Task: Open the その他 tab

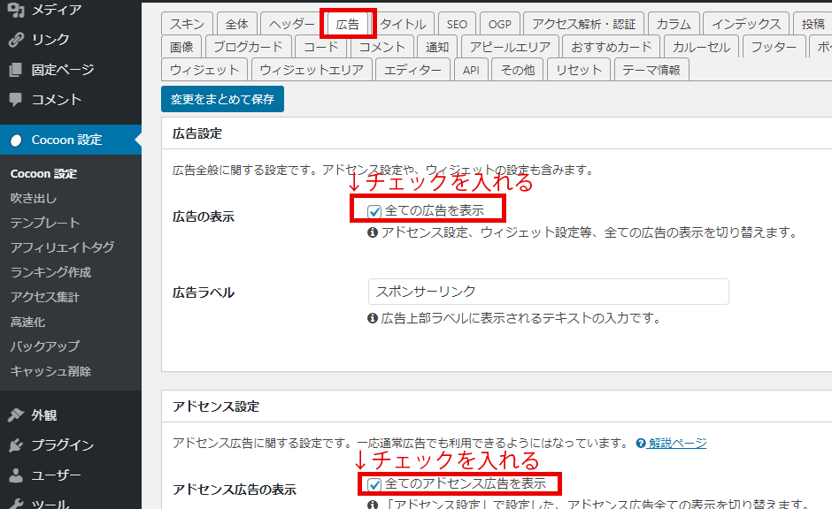Action: [x=518, y=70]
